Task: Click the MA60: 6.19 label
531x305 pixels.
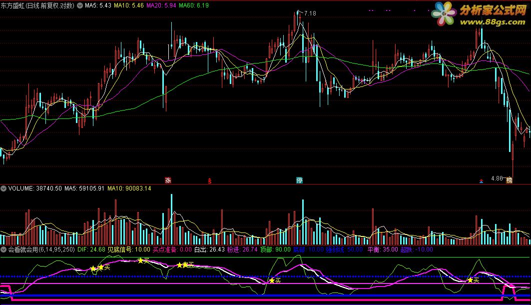Action: pos(194,5)
